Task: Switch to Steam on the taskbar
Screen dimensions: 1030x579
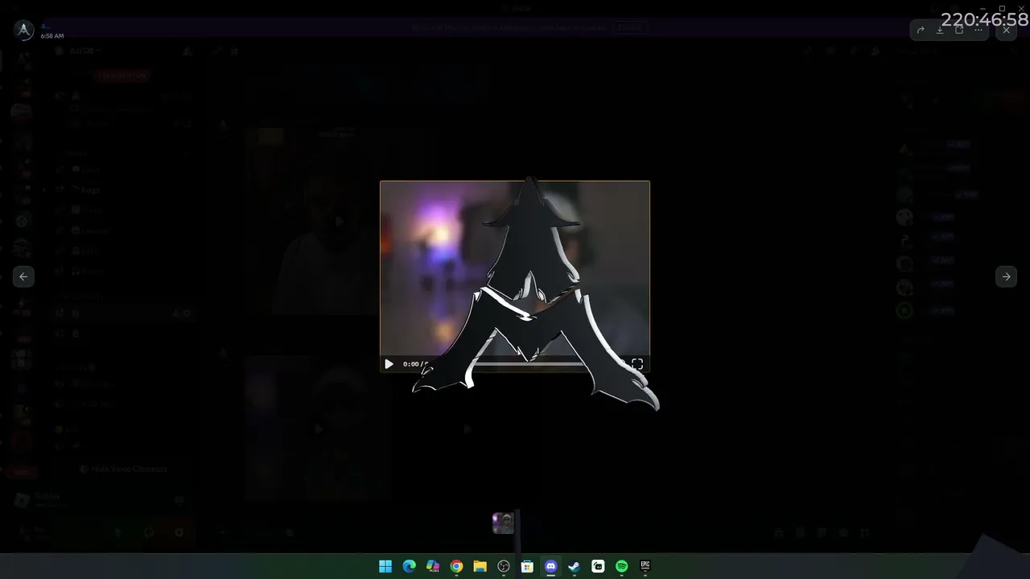Action: 574,566
